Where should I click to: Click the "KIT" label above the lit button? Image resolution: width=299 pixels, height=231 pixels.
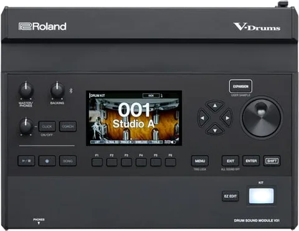click(261, 183)
